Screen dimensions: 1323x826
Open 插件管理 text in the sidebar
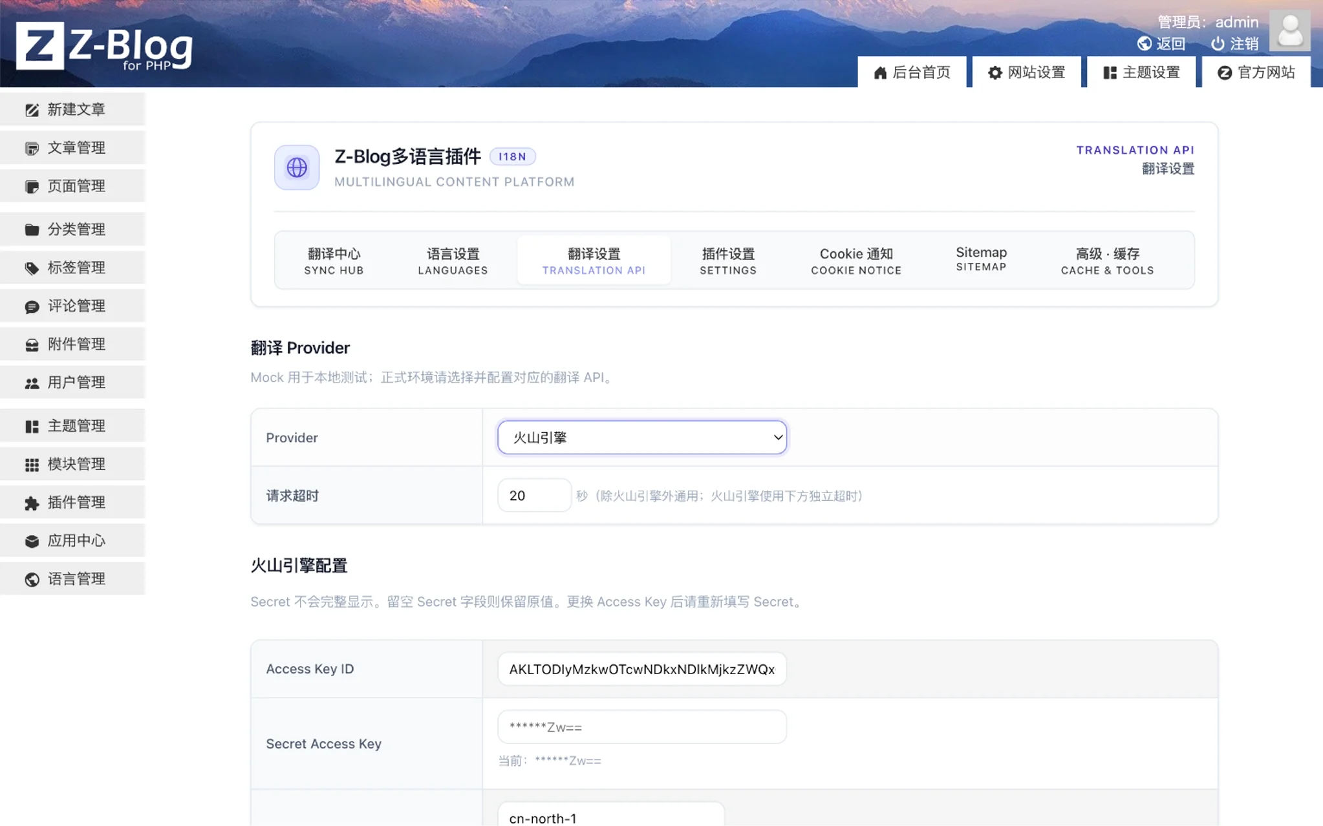click(x=76, y=503)
